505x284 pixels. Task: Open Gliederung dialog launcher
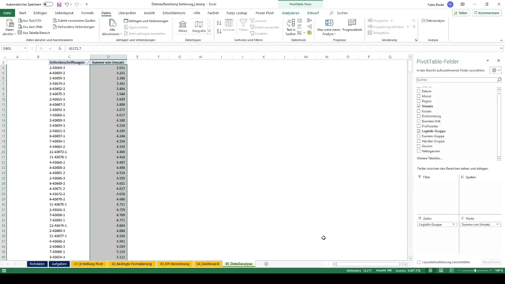pyautogui.click(x=416, y=40)
